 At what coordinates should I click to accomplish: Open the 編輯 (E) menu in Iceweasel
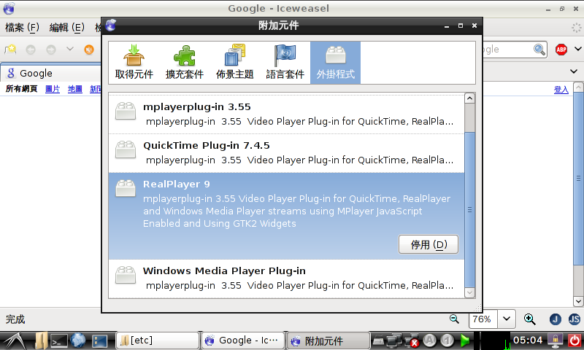tap(67, 28)
